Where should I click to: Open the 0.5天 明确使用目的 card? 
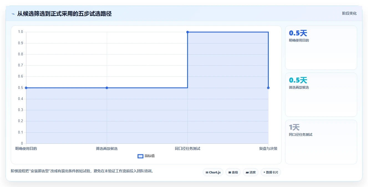pos(321,48)
